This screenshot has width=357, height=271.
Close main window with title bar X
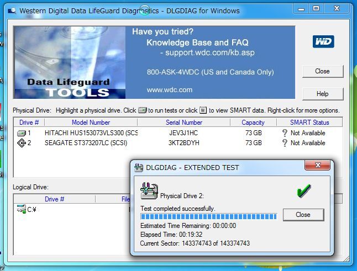tap(337, 9)
